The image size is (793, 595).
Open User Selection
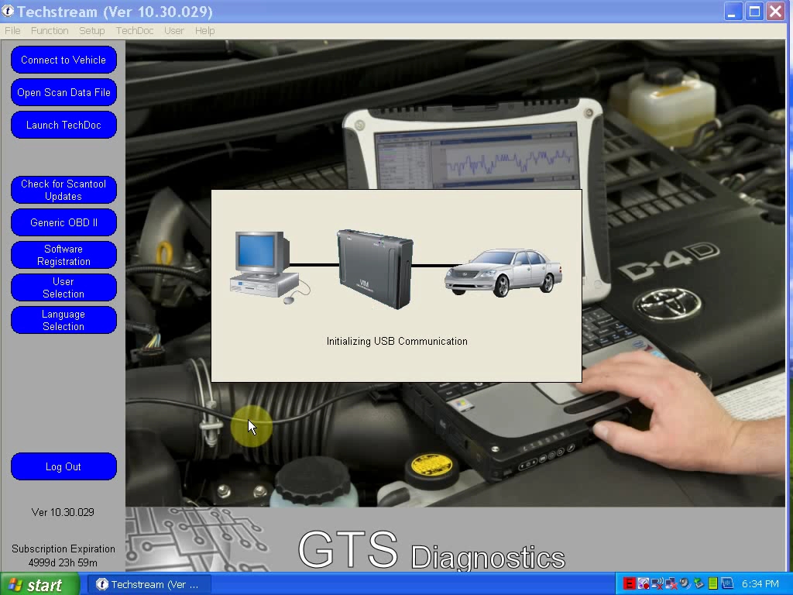(x=64, y=287)
